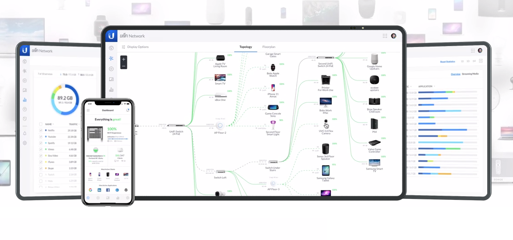Open user avatar on center tablet

tap(394, 36)
